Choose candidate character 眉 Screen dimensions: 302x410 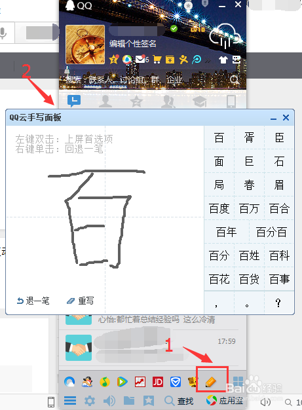279,185
